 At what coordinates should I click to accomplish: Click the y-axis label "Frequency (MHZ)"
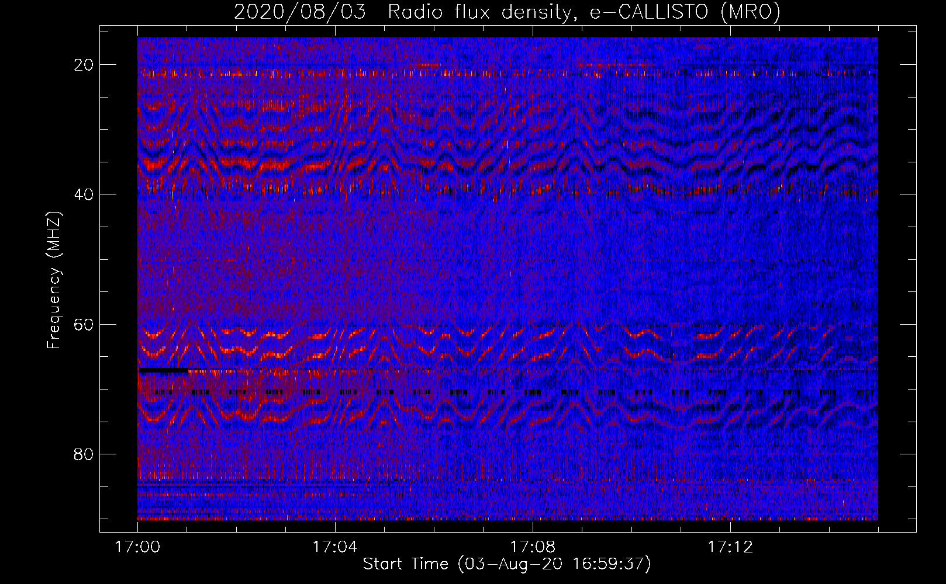pos(54,280)
